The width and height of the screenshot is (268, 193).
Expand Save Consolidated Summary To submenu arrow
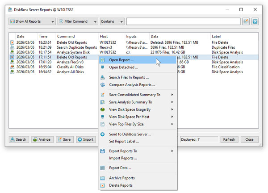172,95
